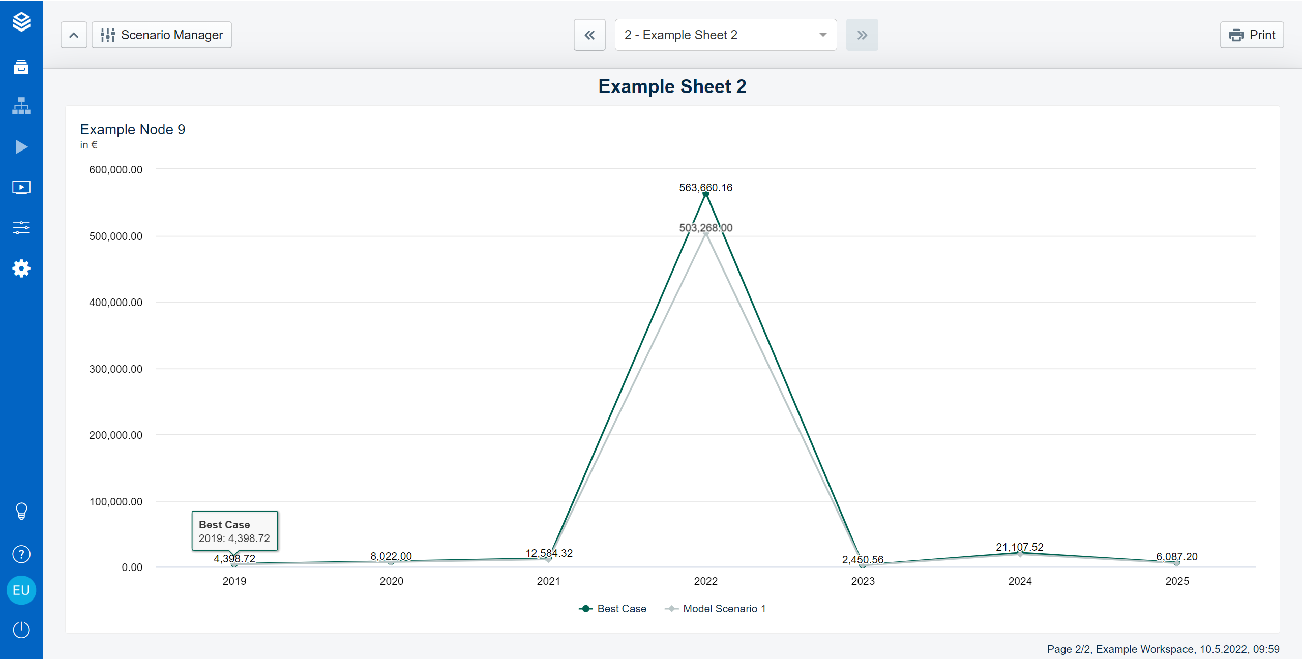The height and width of the screenshot is (659, 1302).
Task: Click the 2022 Best Case peak data point
Action: (x=705, y=194)
